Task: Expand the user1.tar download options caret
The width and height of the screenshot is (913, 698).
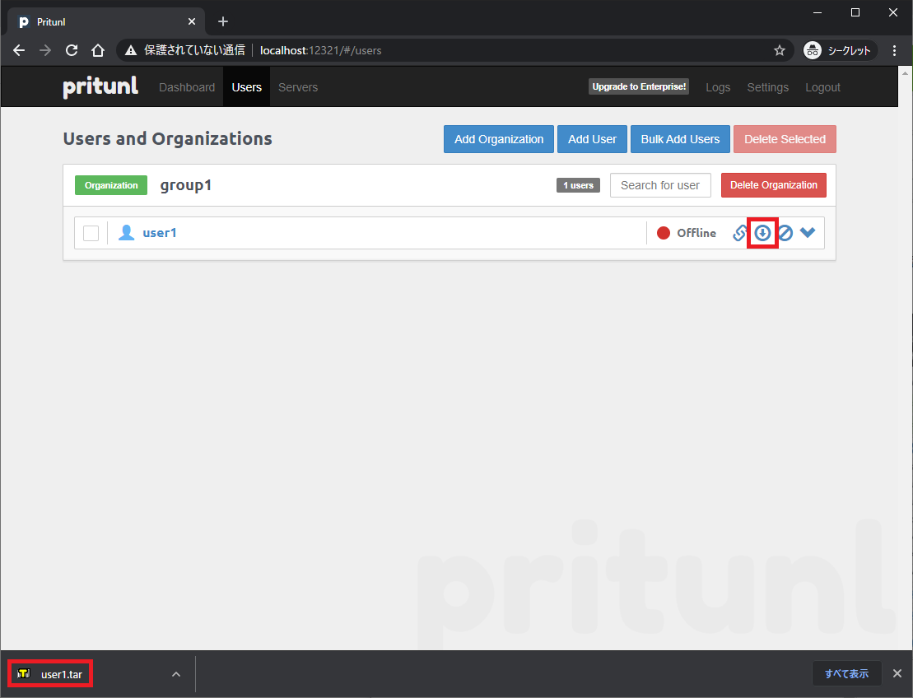Action: [x=176, y=674]
